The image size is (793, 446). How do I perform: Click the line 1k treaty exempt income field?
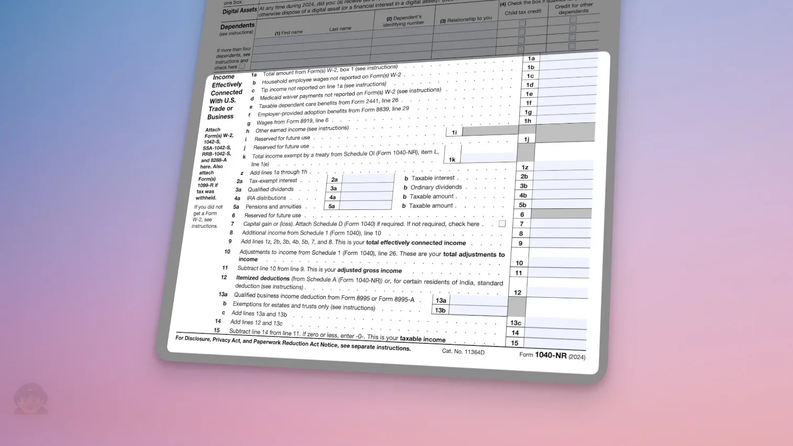pyautogui.click(x=488, y=158)
